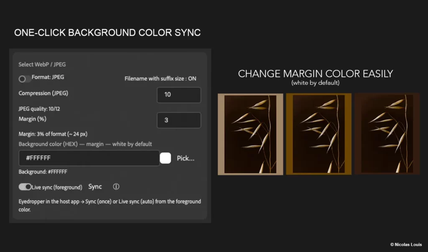The height and width of the screenshot is (252, 428).
Task: Click the CHANGE MARGIN COLOR EASILY heading
Action: pyautogui.click(x=316, y=73)
